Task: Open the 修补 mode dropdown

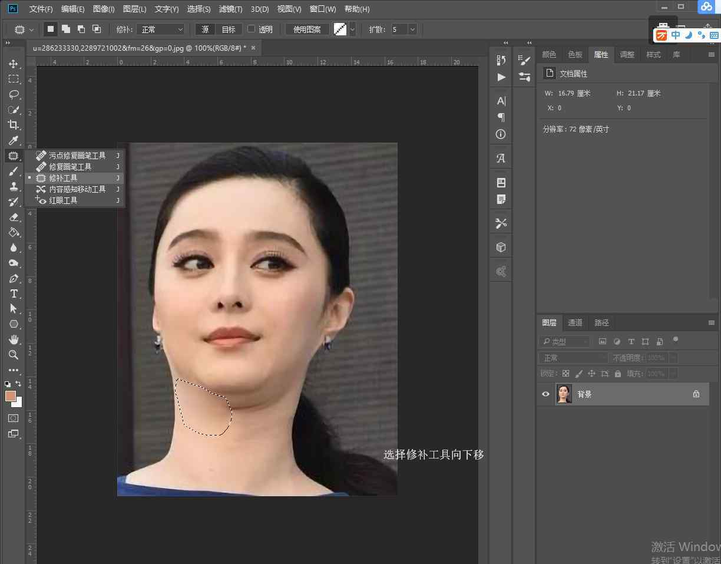Action: click(161, 29)
